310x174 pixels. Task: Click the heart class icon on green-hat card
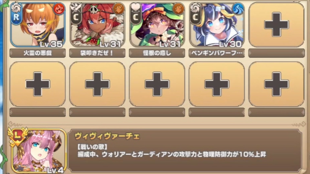point(136,8)
